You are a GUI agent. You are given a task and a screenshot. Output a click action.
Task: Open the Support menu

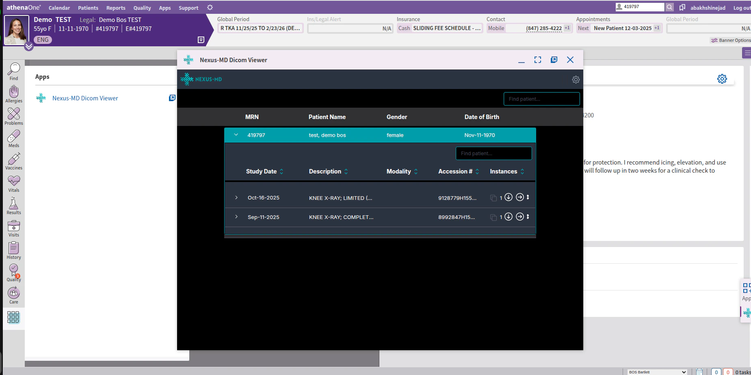tap(188, 8)
